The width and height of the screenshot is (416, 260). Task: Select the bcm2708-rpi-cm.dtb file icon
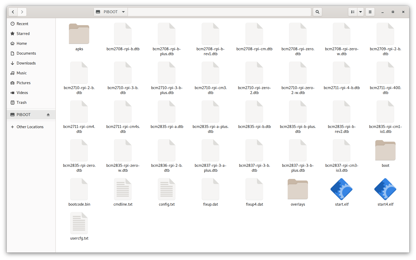click(254, 34)
